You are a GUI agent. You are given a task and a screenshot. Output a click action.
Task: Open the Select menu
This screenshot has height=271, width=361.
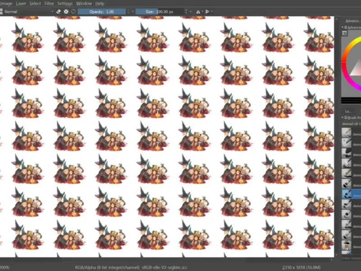(x=35, y=4)
